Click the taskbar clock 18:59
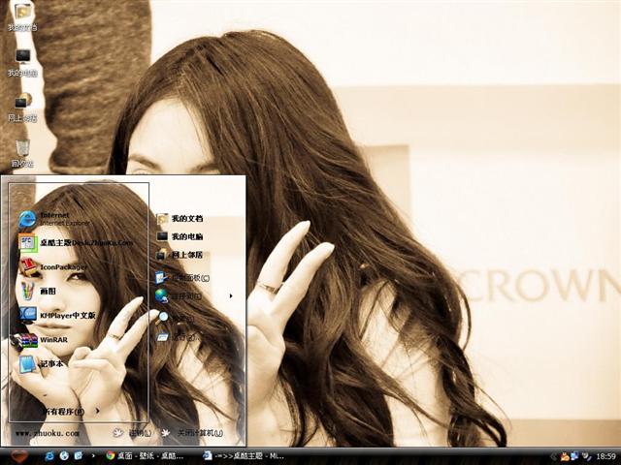This screenshot has width=621, height=465. [605, 456]
